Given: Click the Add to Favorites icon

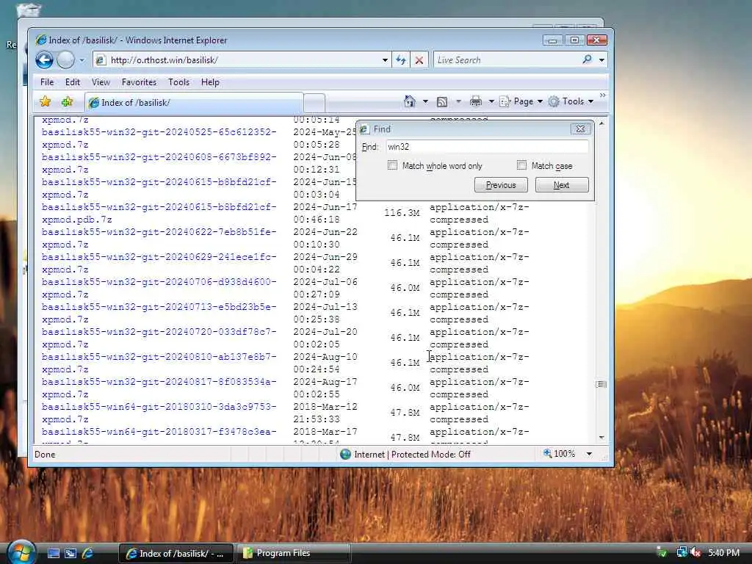Looking at the screenshot, I should [67, 101].
